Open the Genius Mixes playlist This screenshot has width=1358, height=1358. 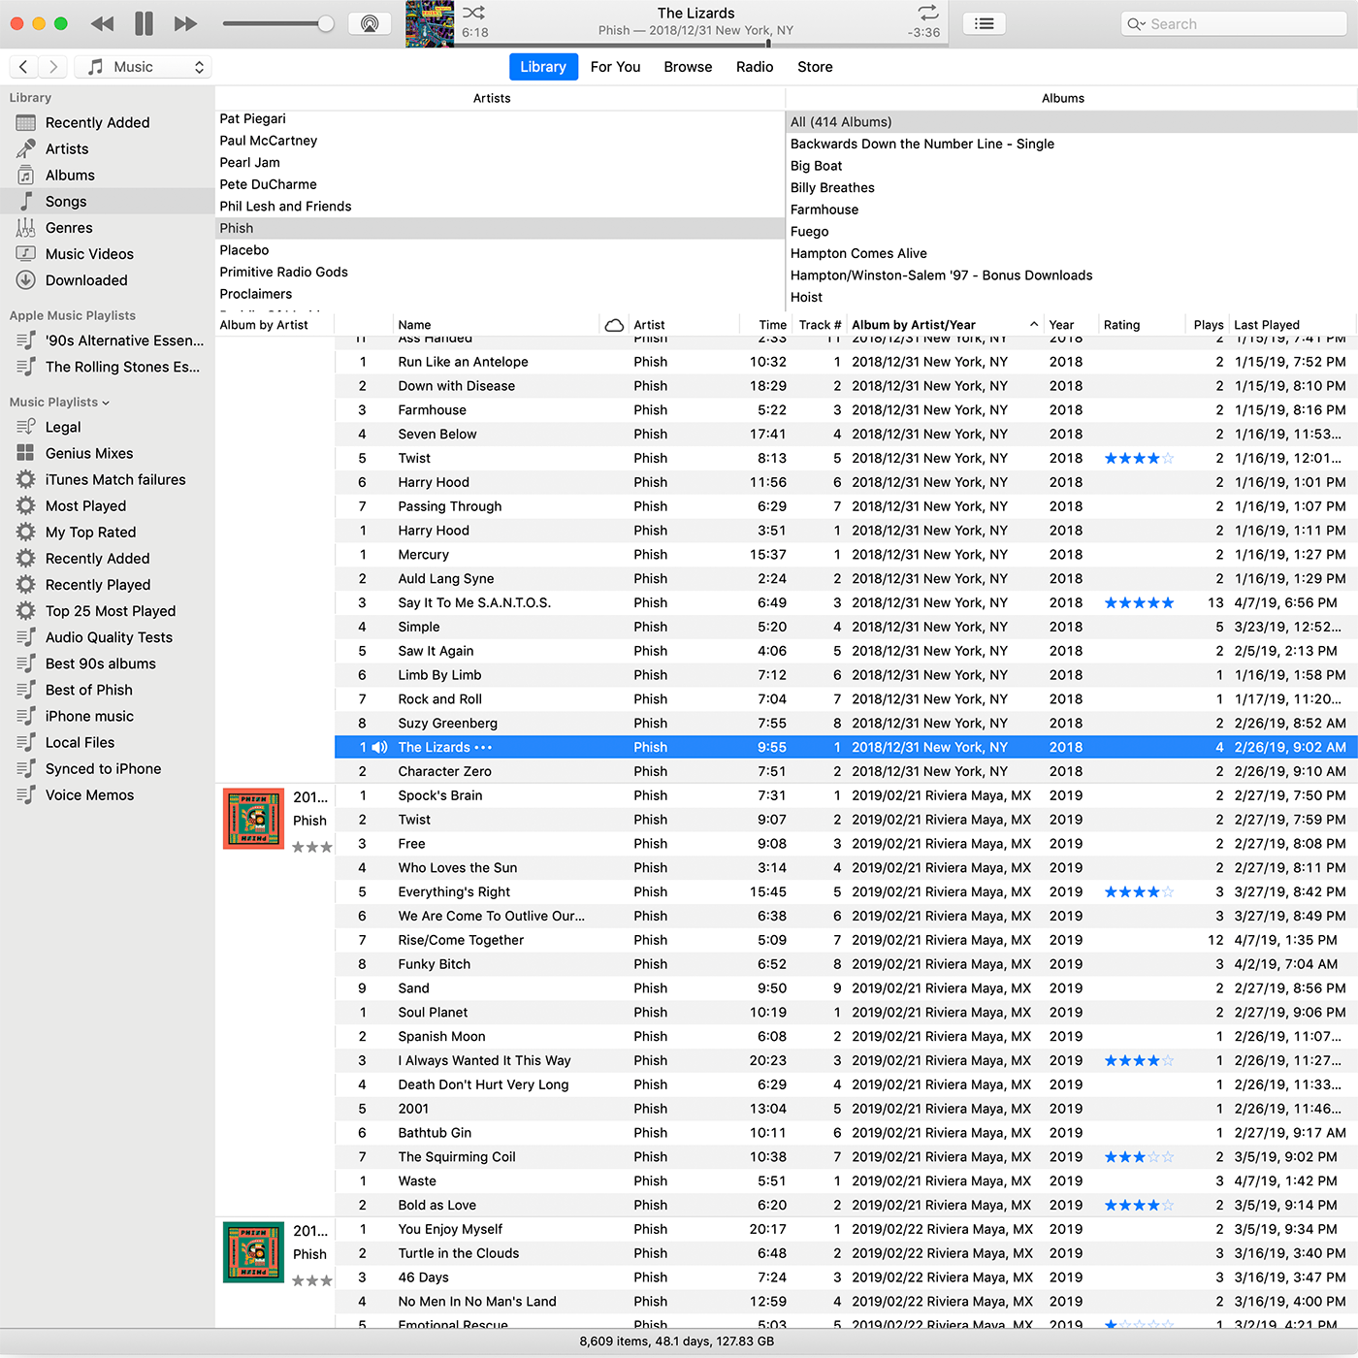(x=107, y=453)
